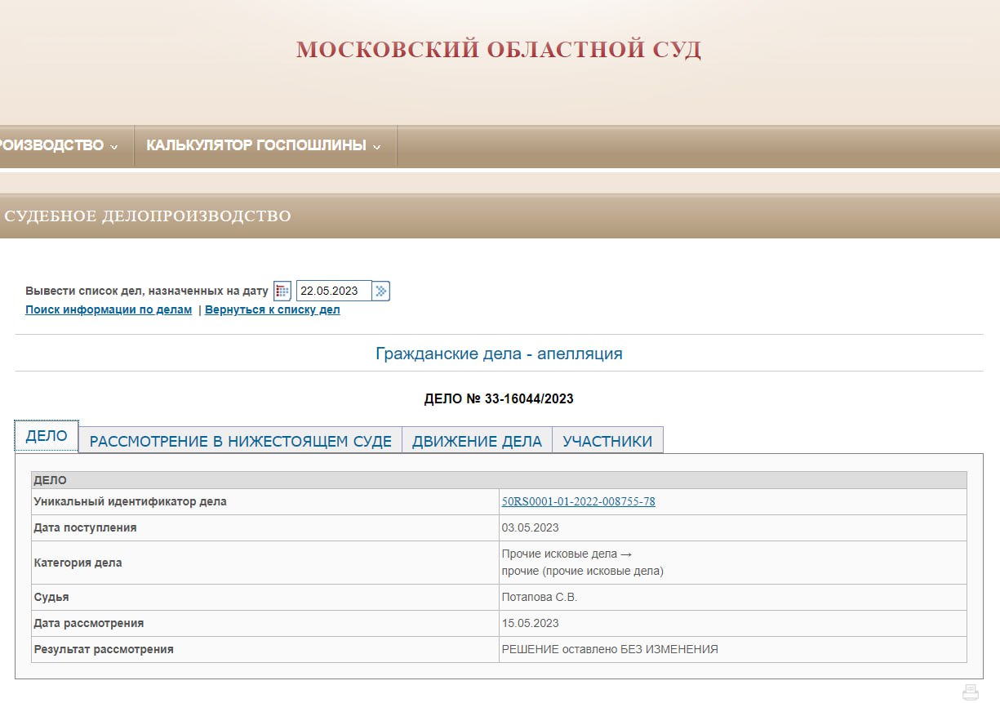Click the Гражданские дела - апелляция heading
The image size is (1000, 703).
pyautogui.click(x=499, y=354)
